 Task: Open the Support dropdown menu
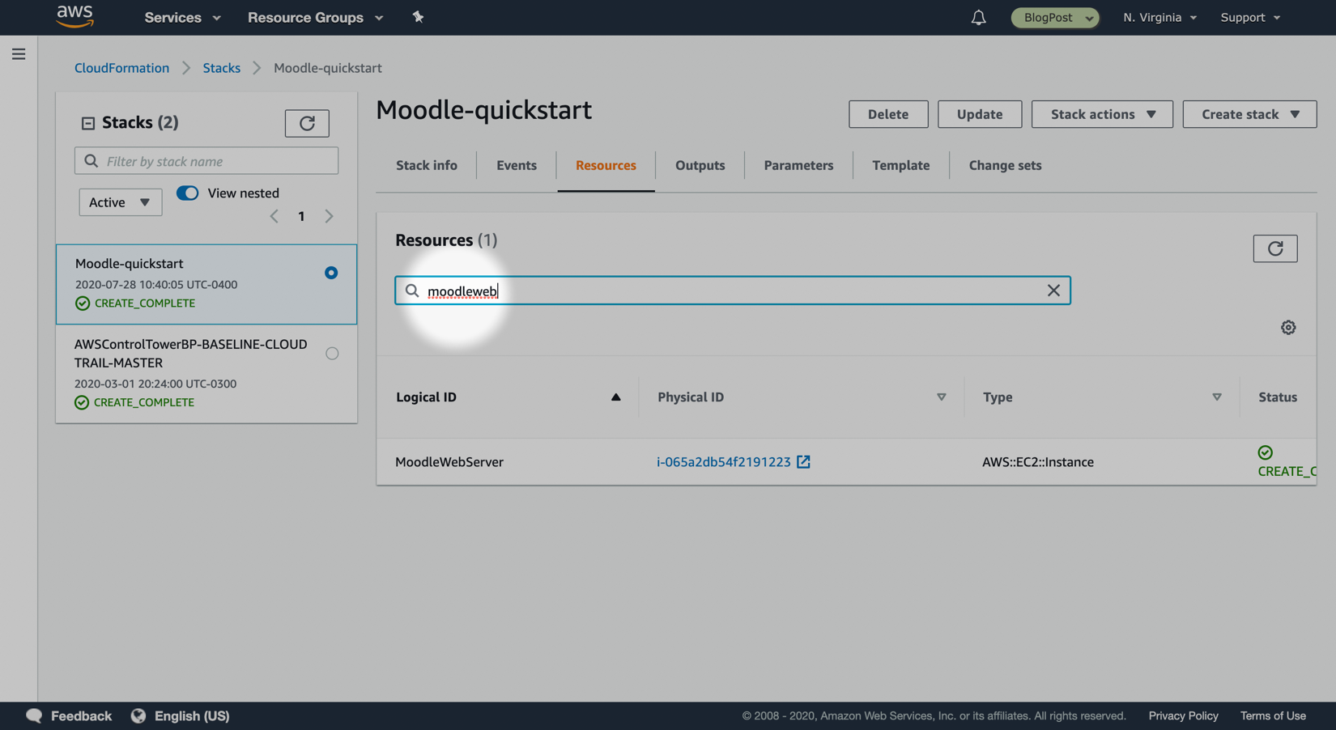(1250, 17)
